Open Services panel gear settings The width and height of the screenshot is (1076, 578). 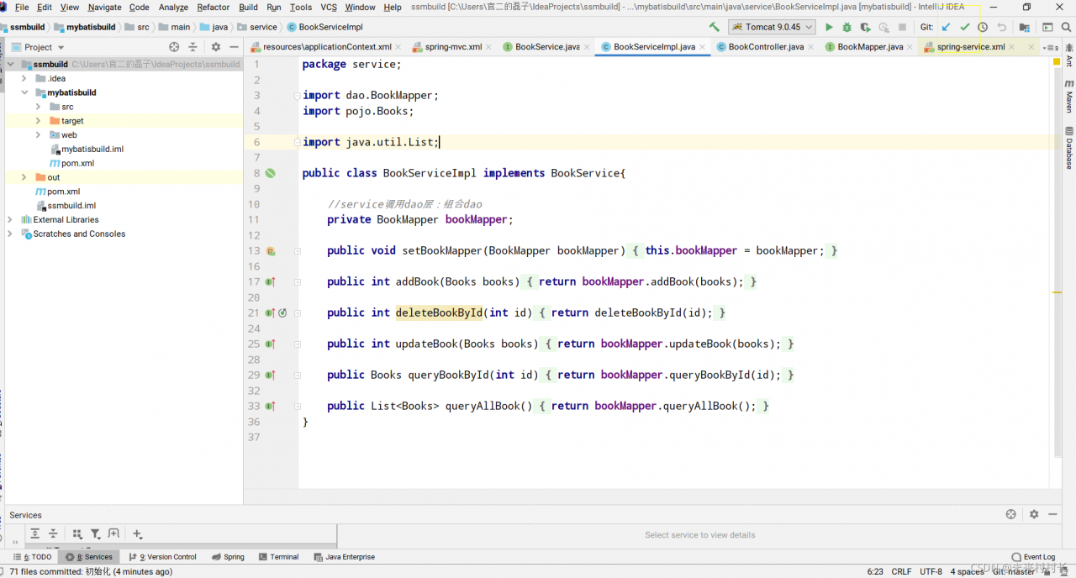pos(1034,514)
